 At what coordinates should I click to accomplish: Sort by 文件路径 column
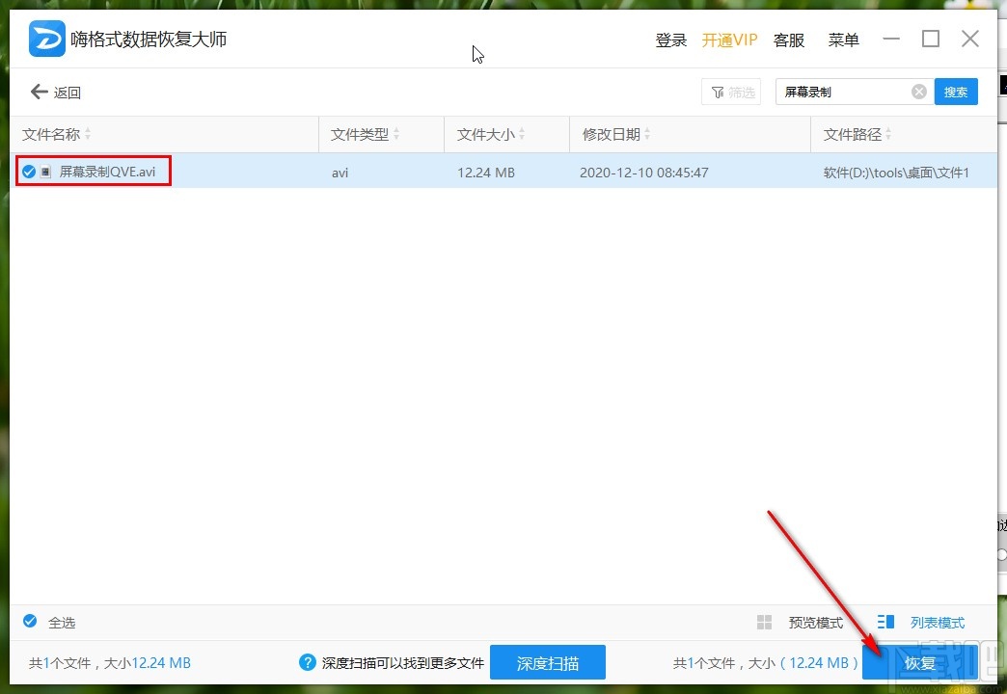point(857,134)
